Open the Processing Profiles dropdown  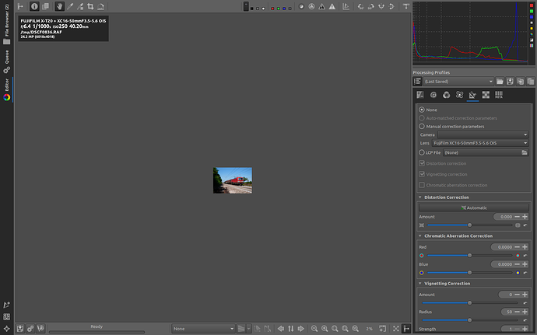coord(458,82)
